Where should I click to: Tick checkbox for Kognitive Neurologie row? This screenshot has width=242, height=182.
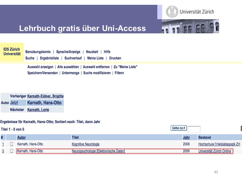pyautogui.click(x=12, y=144)
